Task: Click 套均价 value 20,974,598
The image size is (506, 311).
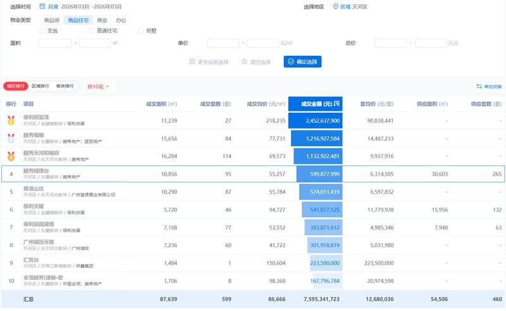Action: click(381, 281)
